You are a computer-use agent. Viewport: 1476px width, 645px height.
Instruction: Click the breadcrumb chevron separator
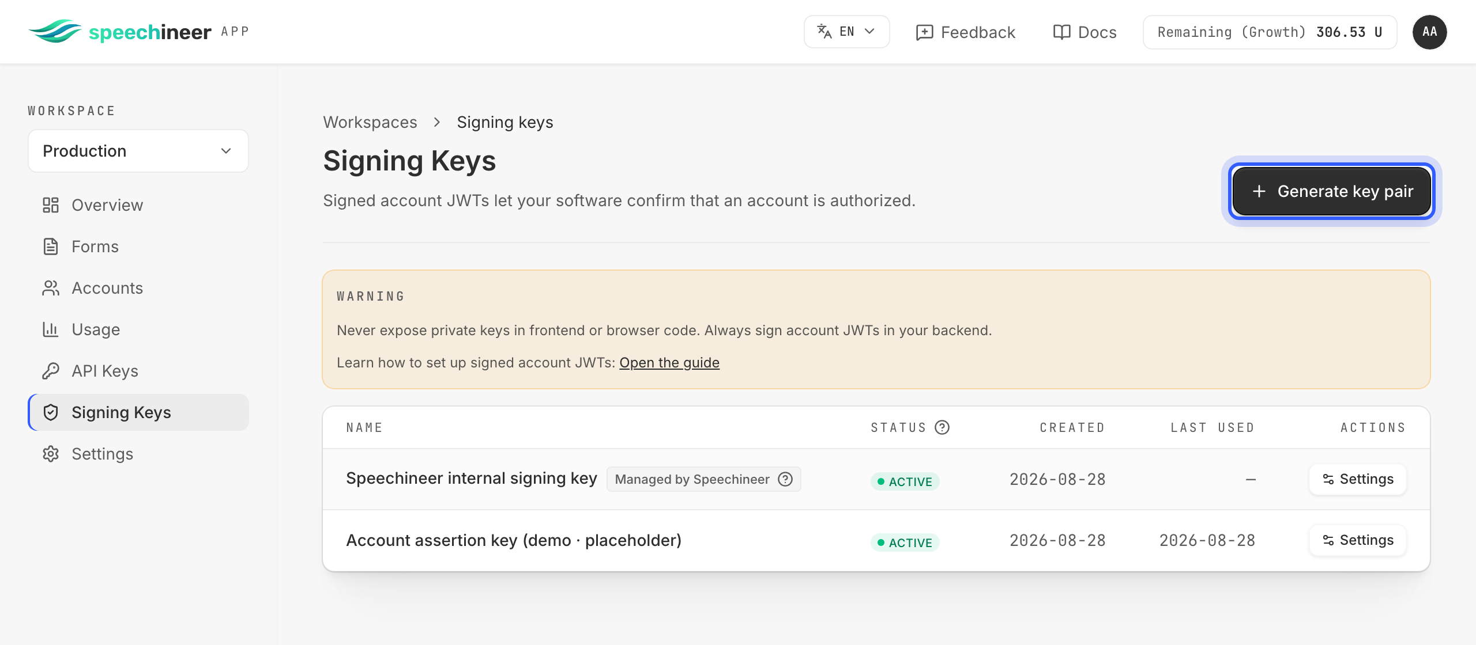(437, 122)
